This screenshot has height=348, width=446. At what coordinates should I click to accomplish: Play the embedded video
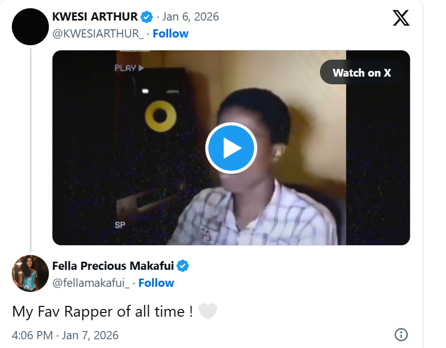coord(231,148)
